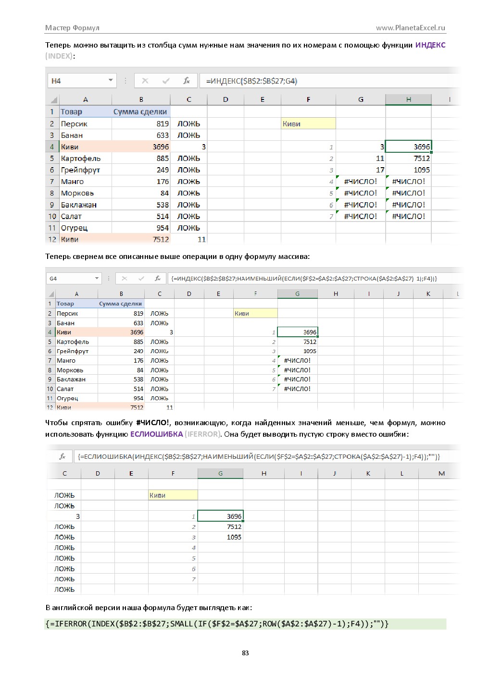Click Сумма сделки header cell in the H4 sheet
This screenshot has height=674, width=477.
click(x=141, y=111)
